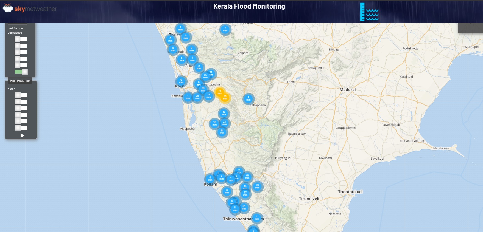Select the yellow 71 mm rainfall marker

pyautogui.click(x=220, y=92)
